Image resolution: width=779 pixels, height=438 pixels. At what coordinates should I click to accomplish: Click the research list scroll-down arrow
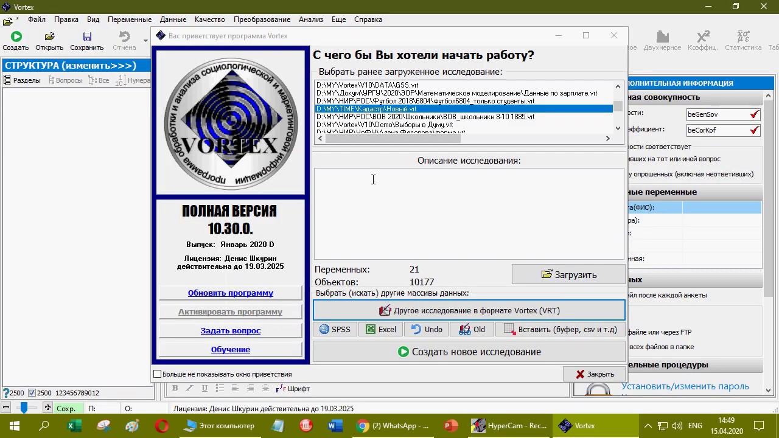(618, 128)
